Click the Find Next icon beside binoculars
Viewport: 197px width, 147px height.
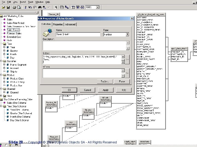pyautogui.click(x=44, y=7)
